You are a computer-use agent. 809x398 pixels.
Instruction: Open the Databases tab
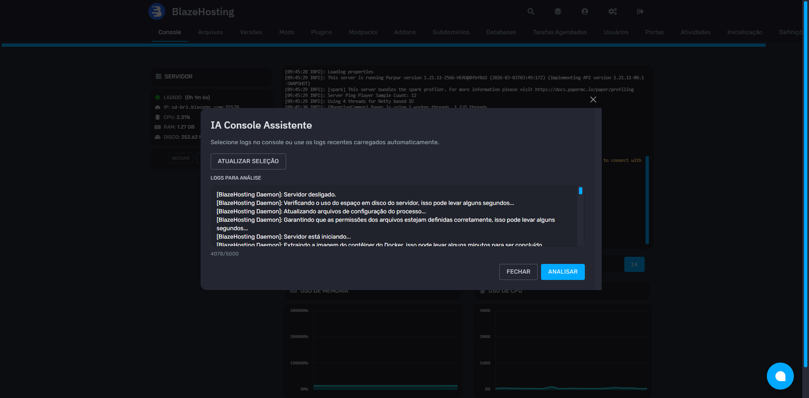[501, 32]
